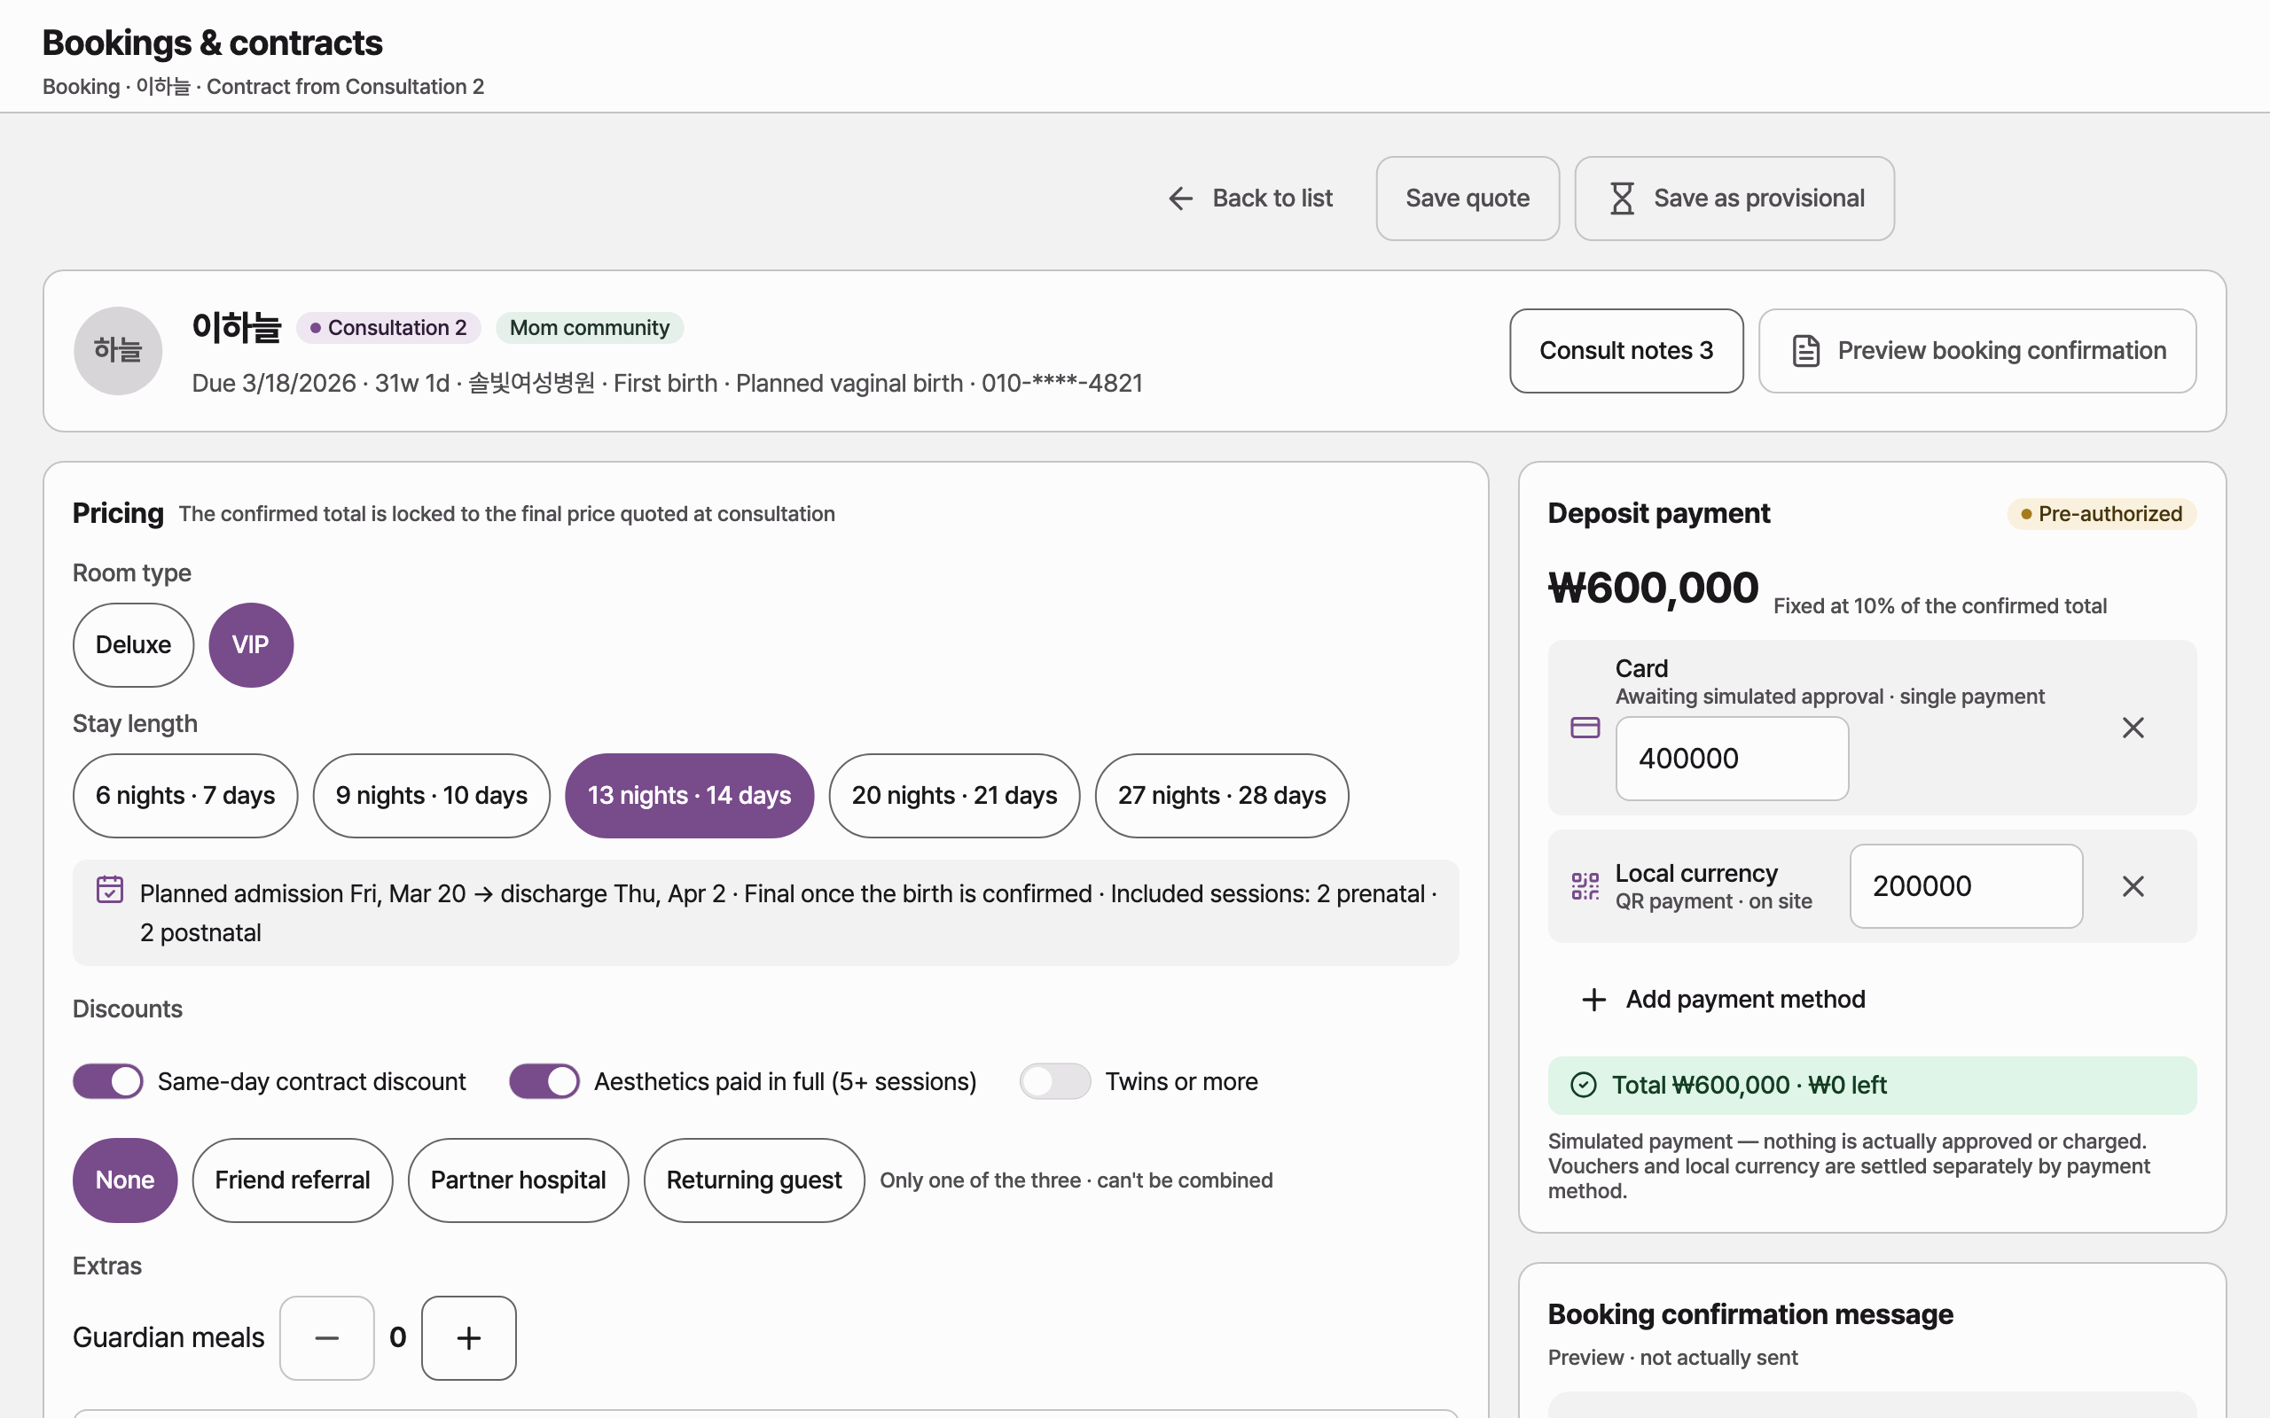The height and width of the screenshot is (1418, 2270).
Task: Click the Pre-authorized status badge
Action: (2102, 514)
